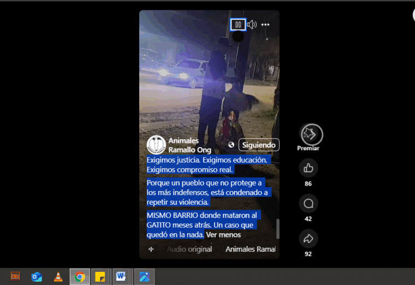The width and height of the screenshot is (415, 285).
Task: Open the orange app icon in taskbar
Action: (15, 276)
